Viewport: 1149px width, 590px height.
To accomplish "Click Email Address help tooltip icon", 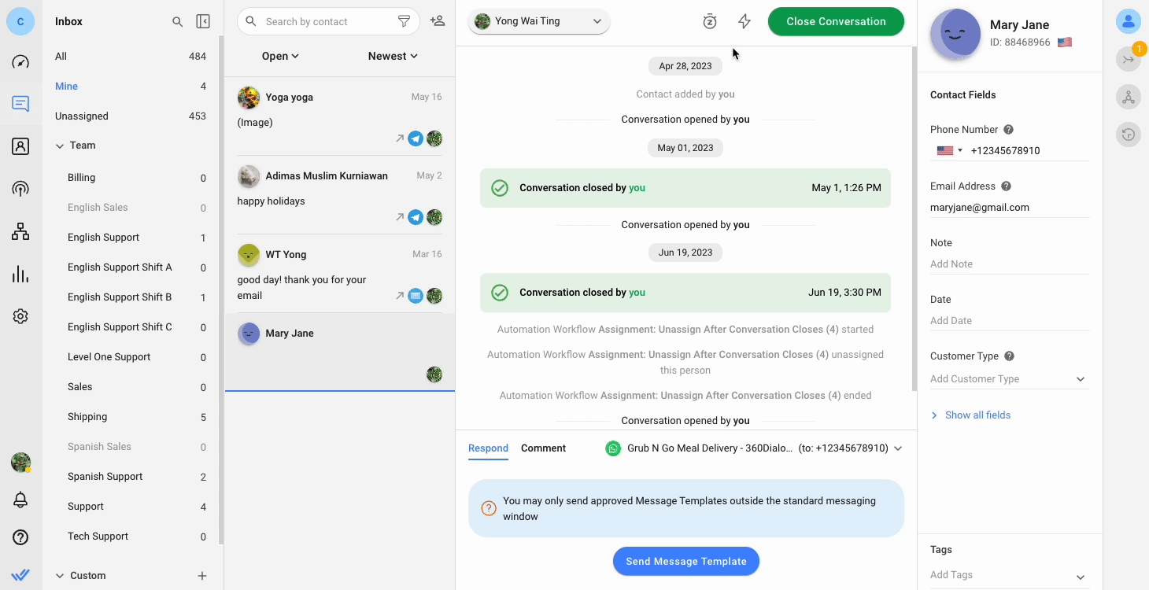I will 1006,186.
